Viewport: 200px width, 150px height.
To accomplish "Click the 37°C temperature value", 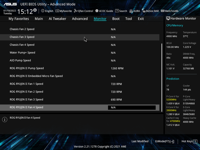I will 185,36.
